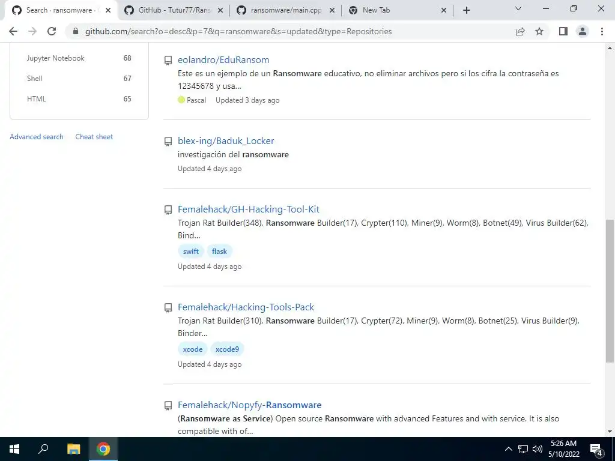This screenshot has width=615, height=461.
Task: Close the New Tab tab
Action: point(444,11)
